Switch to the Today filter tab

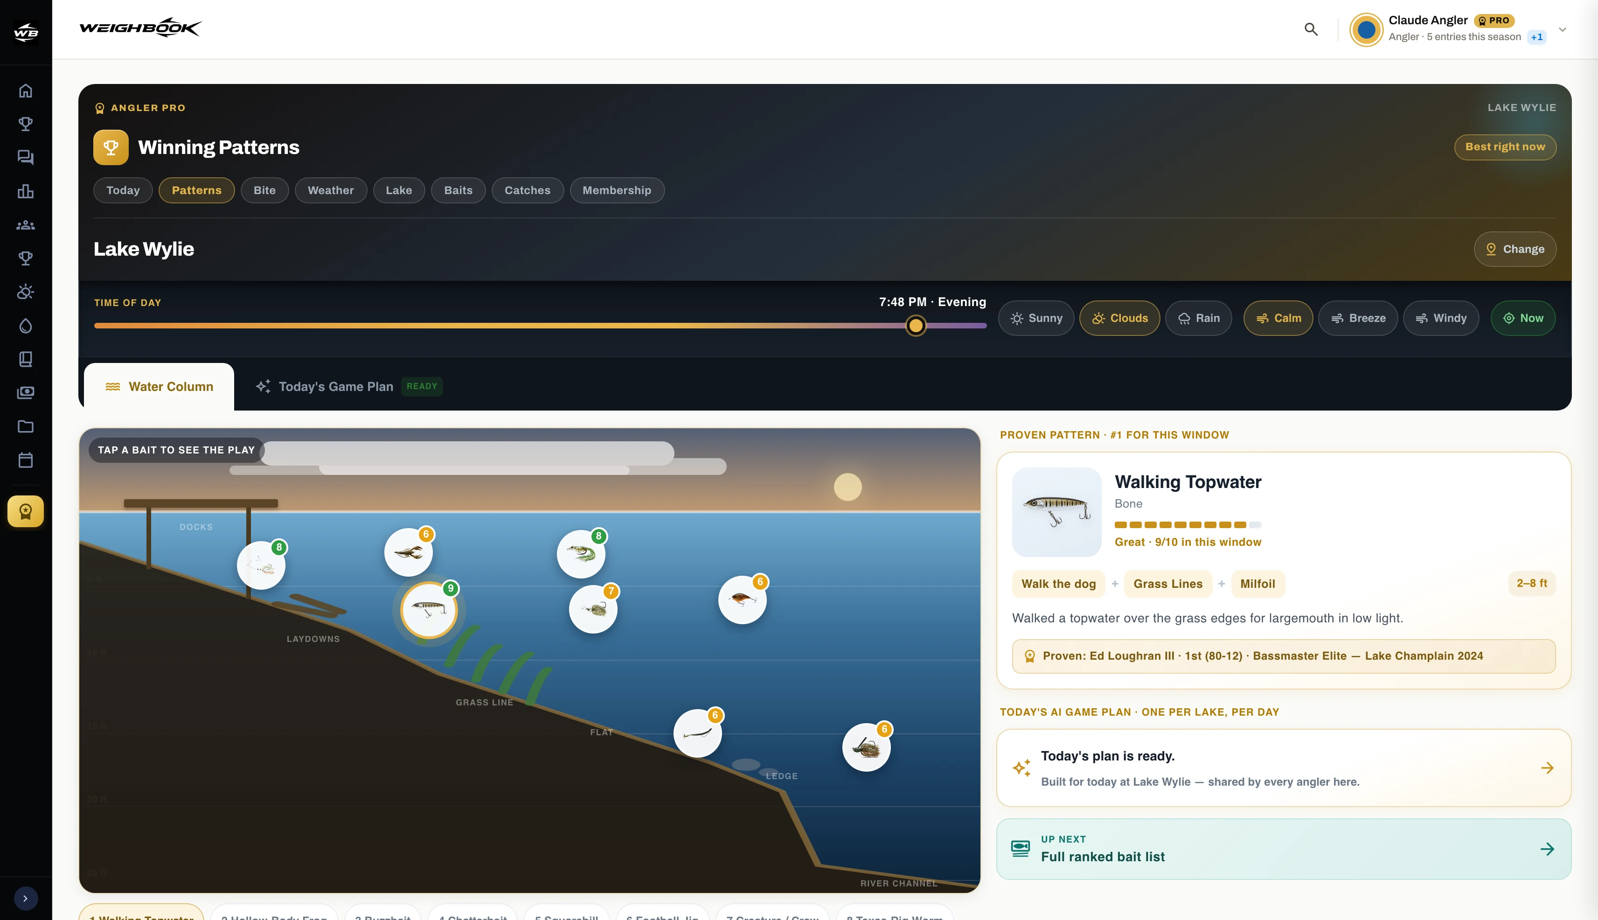123,190
